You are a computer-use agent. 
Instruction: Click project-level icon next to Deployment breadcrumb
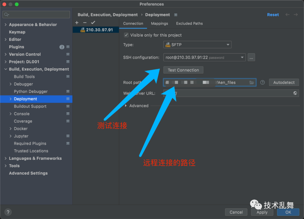[x=176, y=15]
